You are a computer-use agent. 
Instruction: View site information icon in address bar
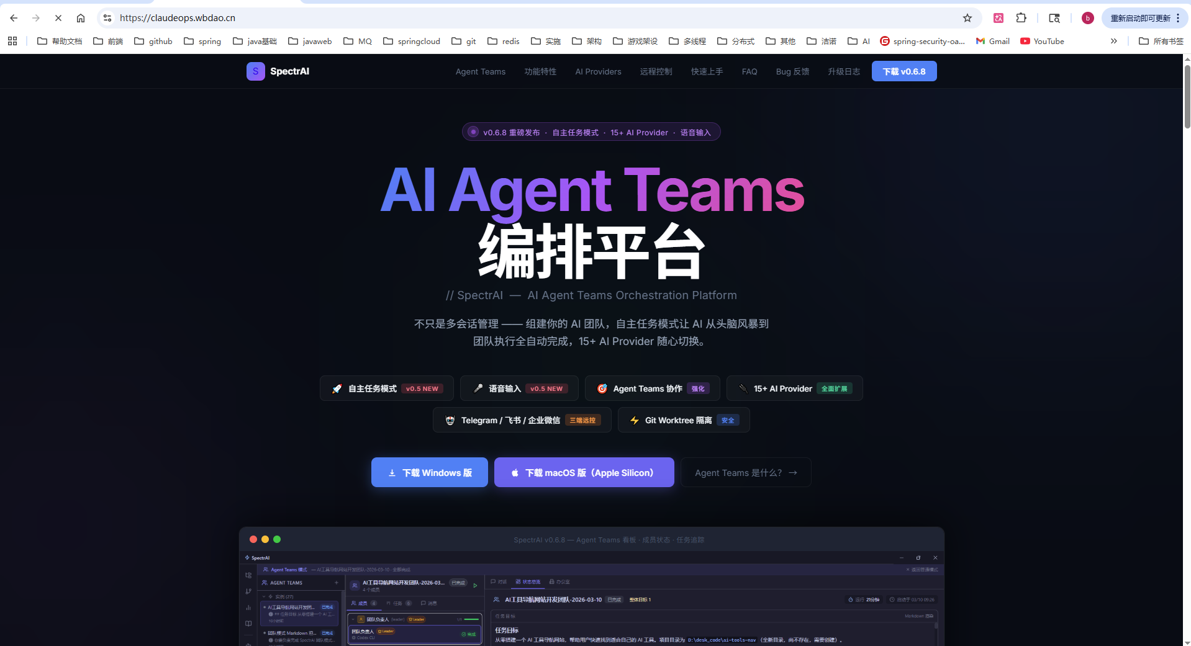click(107, 18)
